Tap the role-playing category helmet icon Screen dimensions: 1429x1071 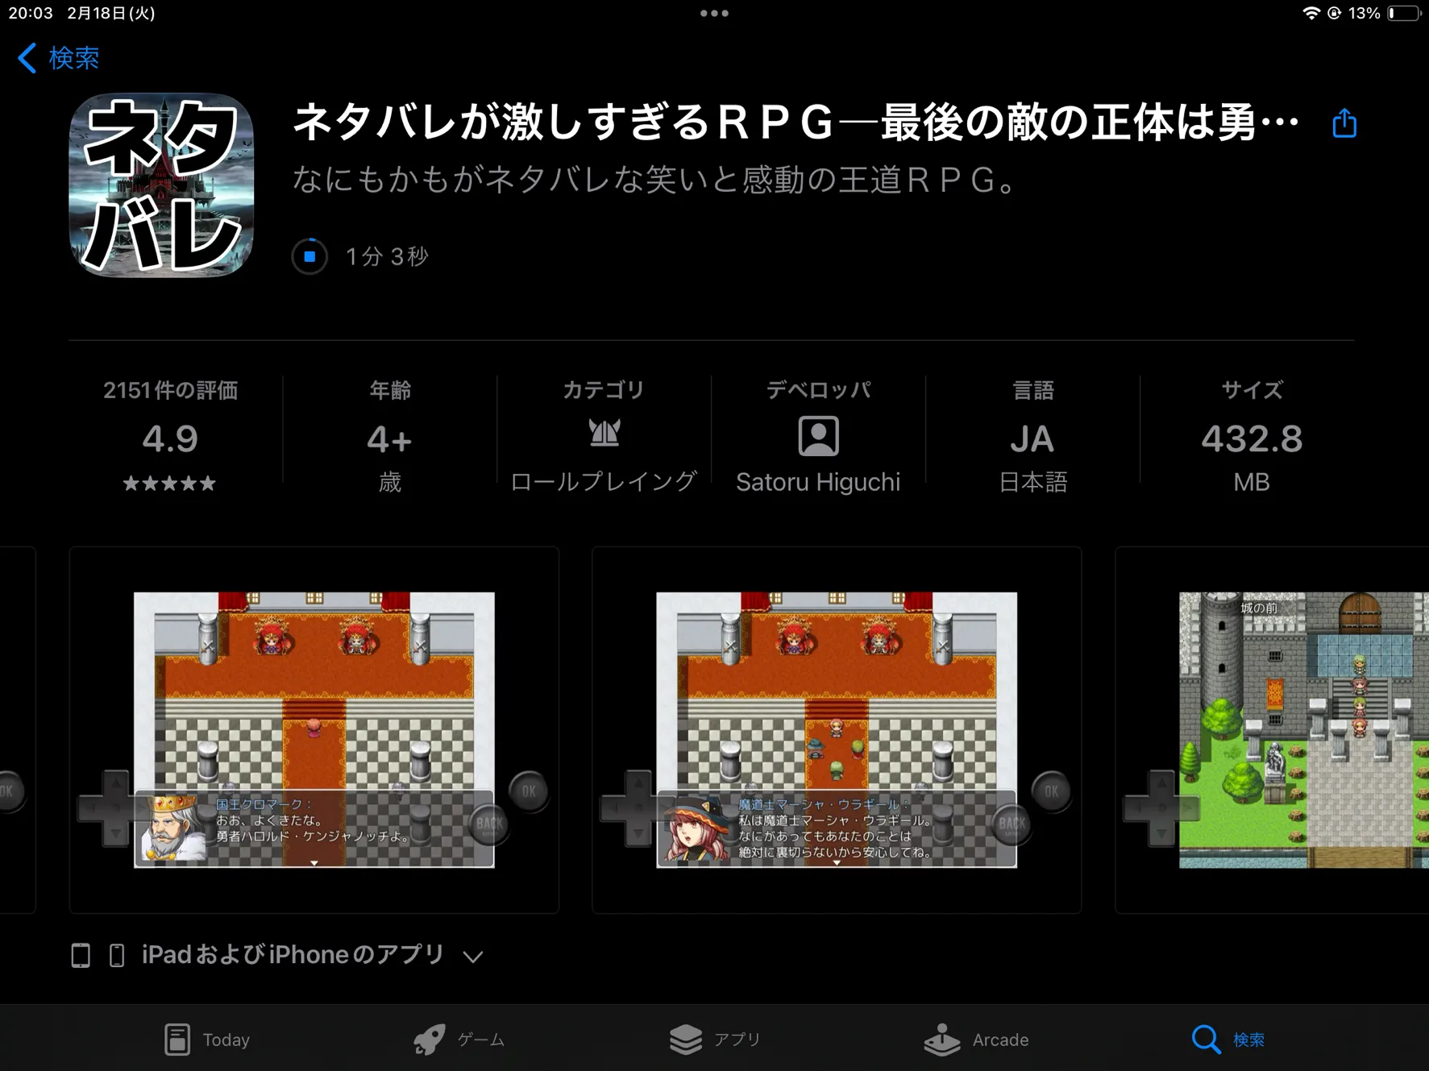604,434
